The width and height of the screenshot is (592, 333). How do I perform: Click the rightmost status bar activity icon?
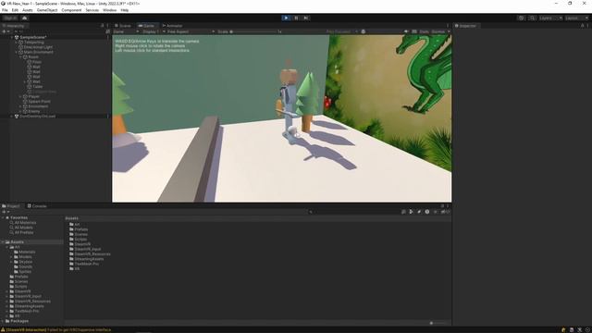pyautogui.click(x=587, y=330)
